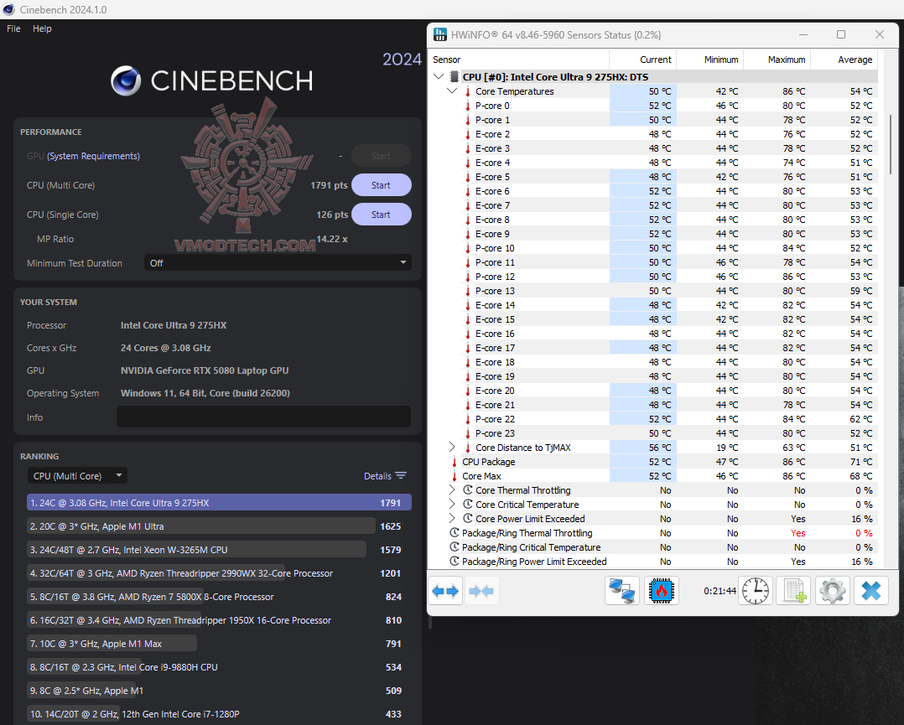Click the Details filter lines icon in Ranking
904x725 pixels.
coord(401,475)
